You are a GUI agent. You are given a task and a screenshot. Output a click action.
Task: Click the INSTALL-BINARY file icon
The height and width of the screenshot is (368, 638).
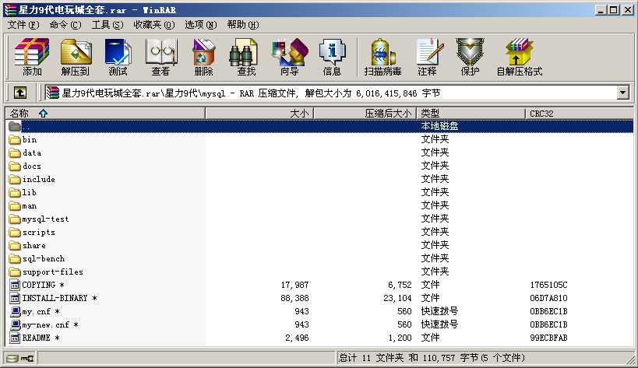(15, 298)
